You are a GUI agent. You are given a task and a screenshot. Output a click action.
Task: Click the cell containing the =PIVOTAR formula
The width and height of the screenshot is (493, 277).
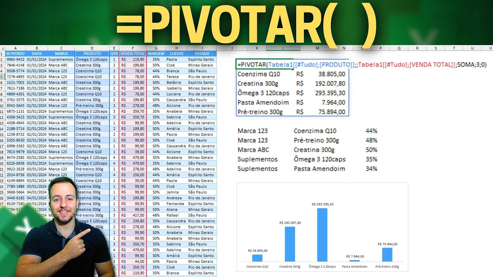(x=264, y=65)
